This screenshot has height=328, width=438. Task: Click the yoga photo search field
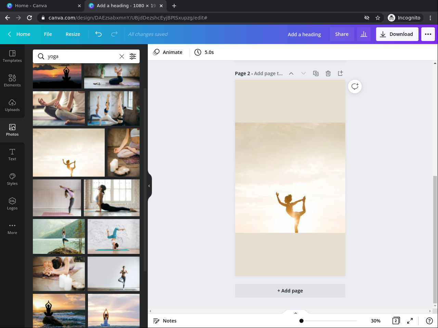[x=82, y=56]
